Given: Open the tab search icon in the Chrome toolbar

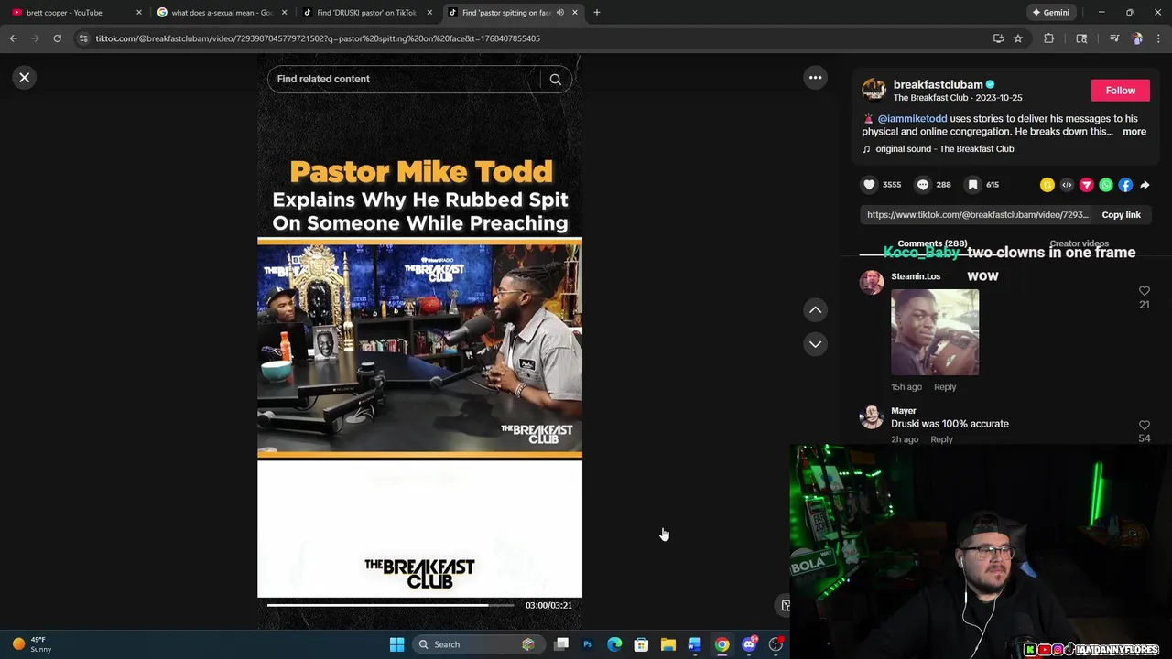Looking at the screenshot, I should pyautogui.click(x=1081, y=38).
